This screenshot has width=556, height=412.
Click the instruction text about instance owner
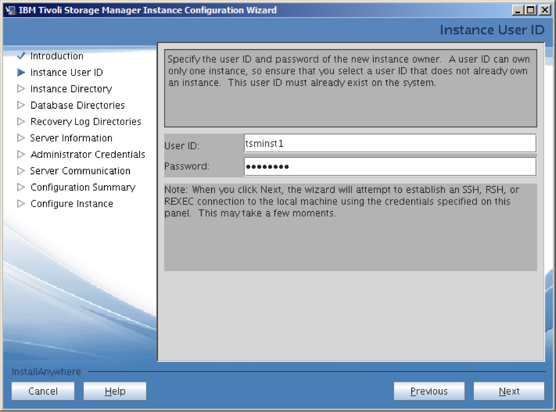349,71
